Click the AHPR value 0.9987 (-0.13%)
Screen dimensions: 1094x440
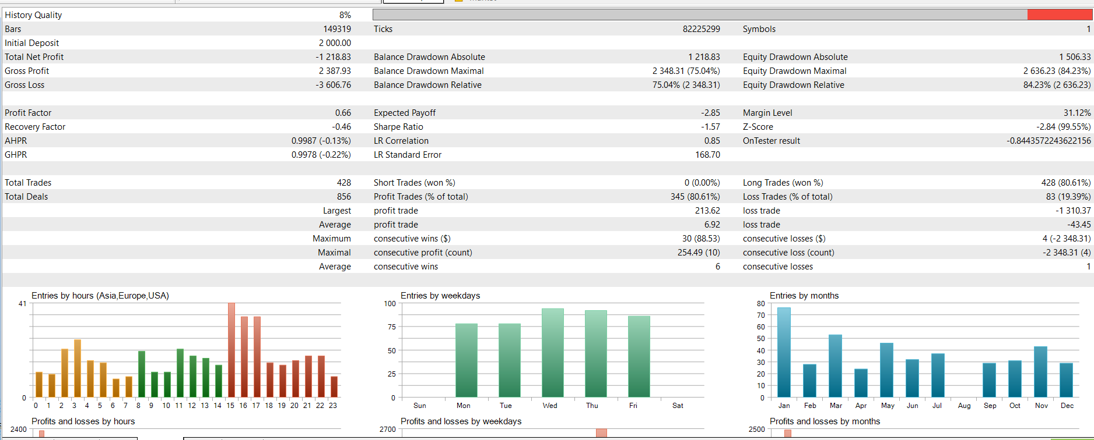(321, 141)
